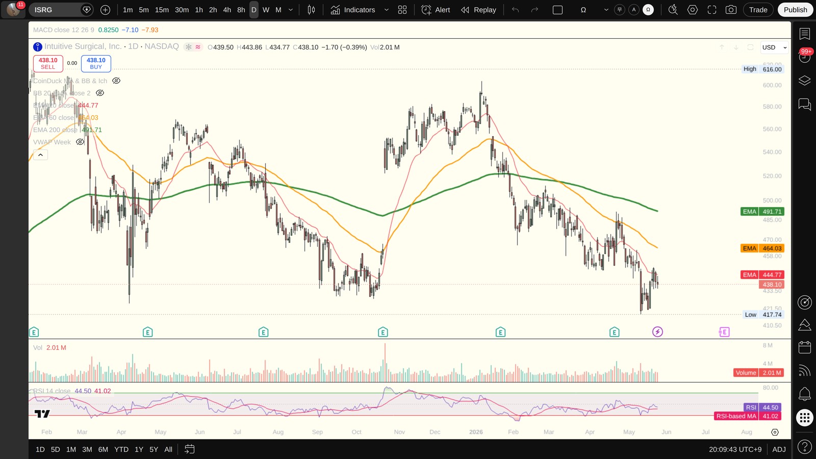Screen dimensions: 816x459
Task: Show the BB 20 SMA indicator
Action: point(100,93)
